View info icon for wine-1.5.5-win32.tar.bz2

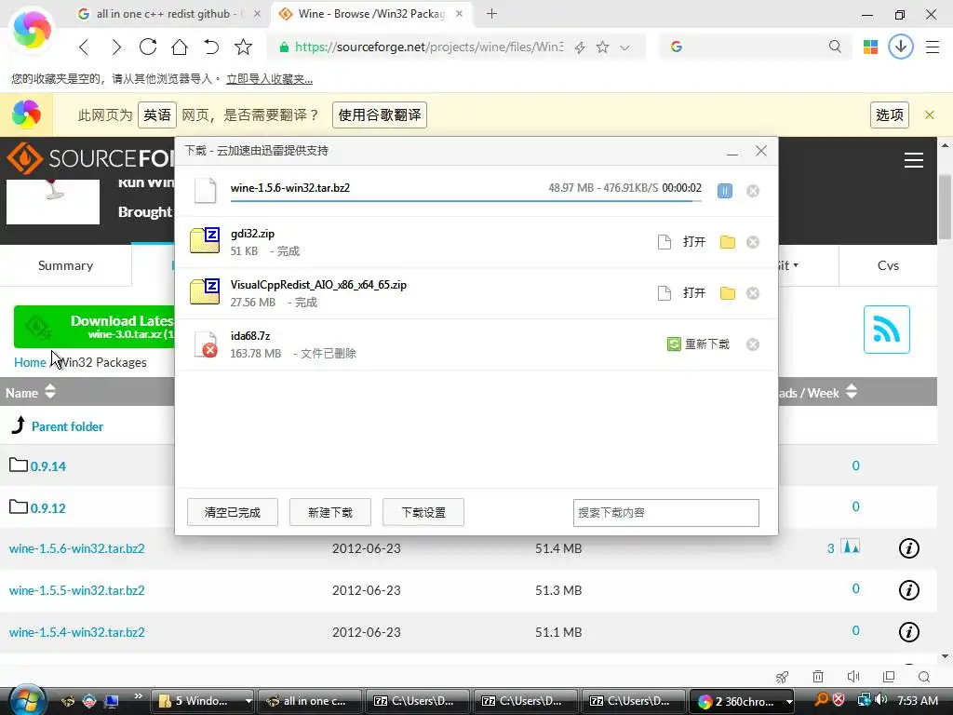tap(908, 589)
